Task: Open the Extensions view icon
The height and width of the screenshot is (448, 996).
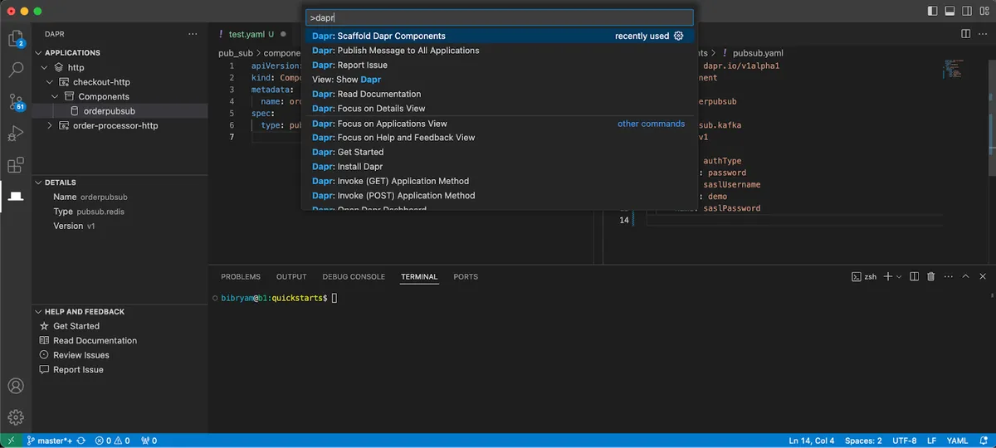Action: tap(16, 165)
